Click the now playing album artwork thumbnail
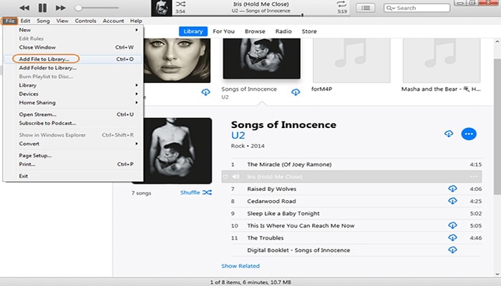 click(x=162, y=8)
